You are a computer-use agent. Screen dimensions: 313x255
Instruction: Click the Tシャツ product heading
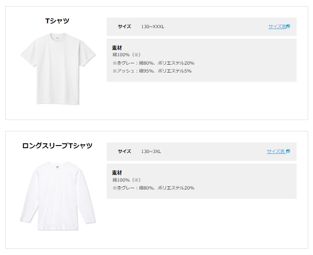pyautogui.click(x=57, y=21)
